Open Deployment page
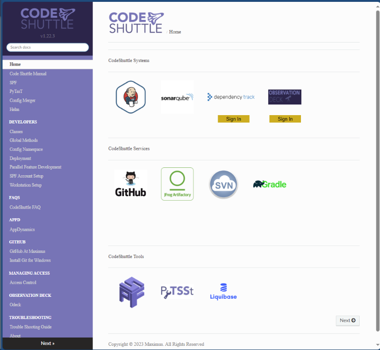The width and height of the screenshot is (380, 350). tap(20, 158)
